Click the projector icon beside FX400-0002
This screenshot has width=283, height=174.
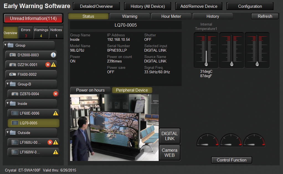[13, 74]
